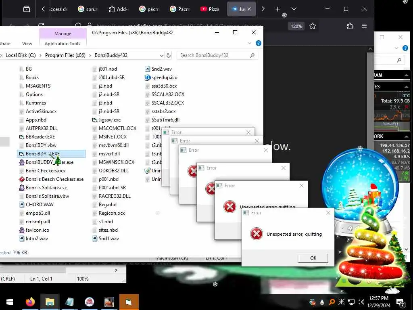Select the Snd2.wav file
The image size is (413, 310).
[158, 69]
